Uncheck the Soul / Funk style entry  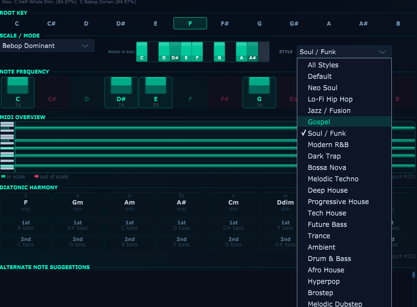[x=326, y=133]
